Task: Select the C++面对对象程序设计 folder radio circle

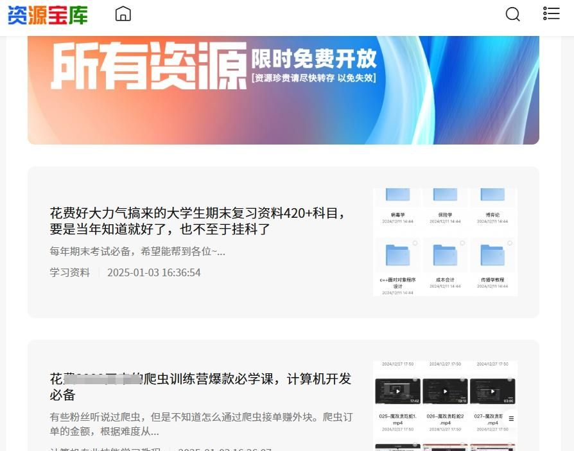Action: (x=415, y=243)
